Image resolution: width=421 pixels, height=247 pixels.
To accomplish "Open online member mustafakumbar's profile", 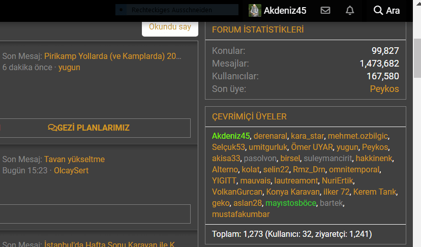I will point(240,214).
